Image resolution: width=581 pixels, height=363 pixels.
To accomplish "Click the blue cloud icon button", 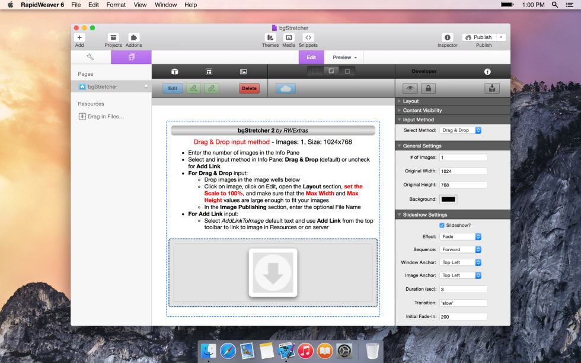I will point(286,88).
